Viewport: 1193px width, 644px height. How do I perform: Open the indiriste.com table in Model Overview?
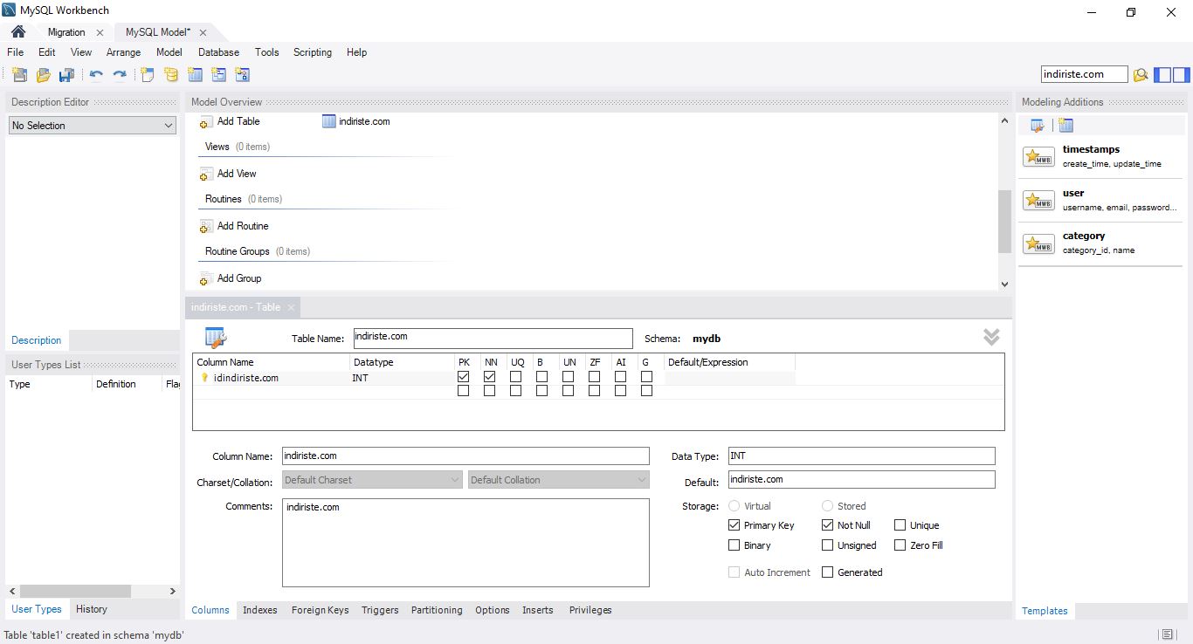[355, 121]
